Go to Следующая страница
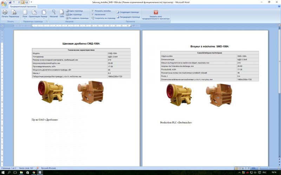The height and width of the screenshot is (175, 281). [x=128, y=12]
